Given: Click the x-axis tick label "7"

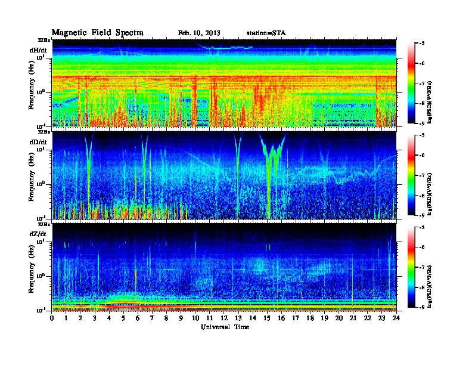Looking at the screenshot, I should 152,318.
